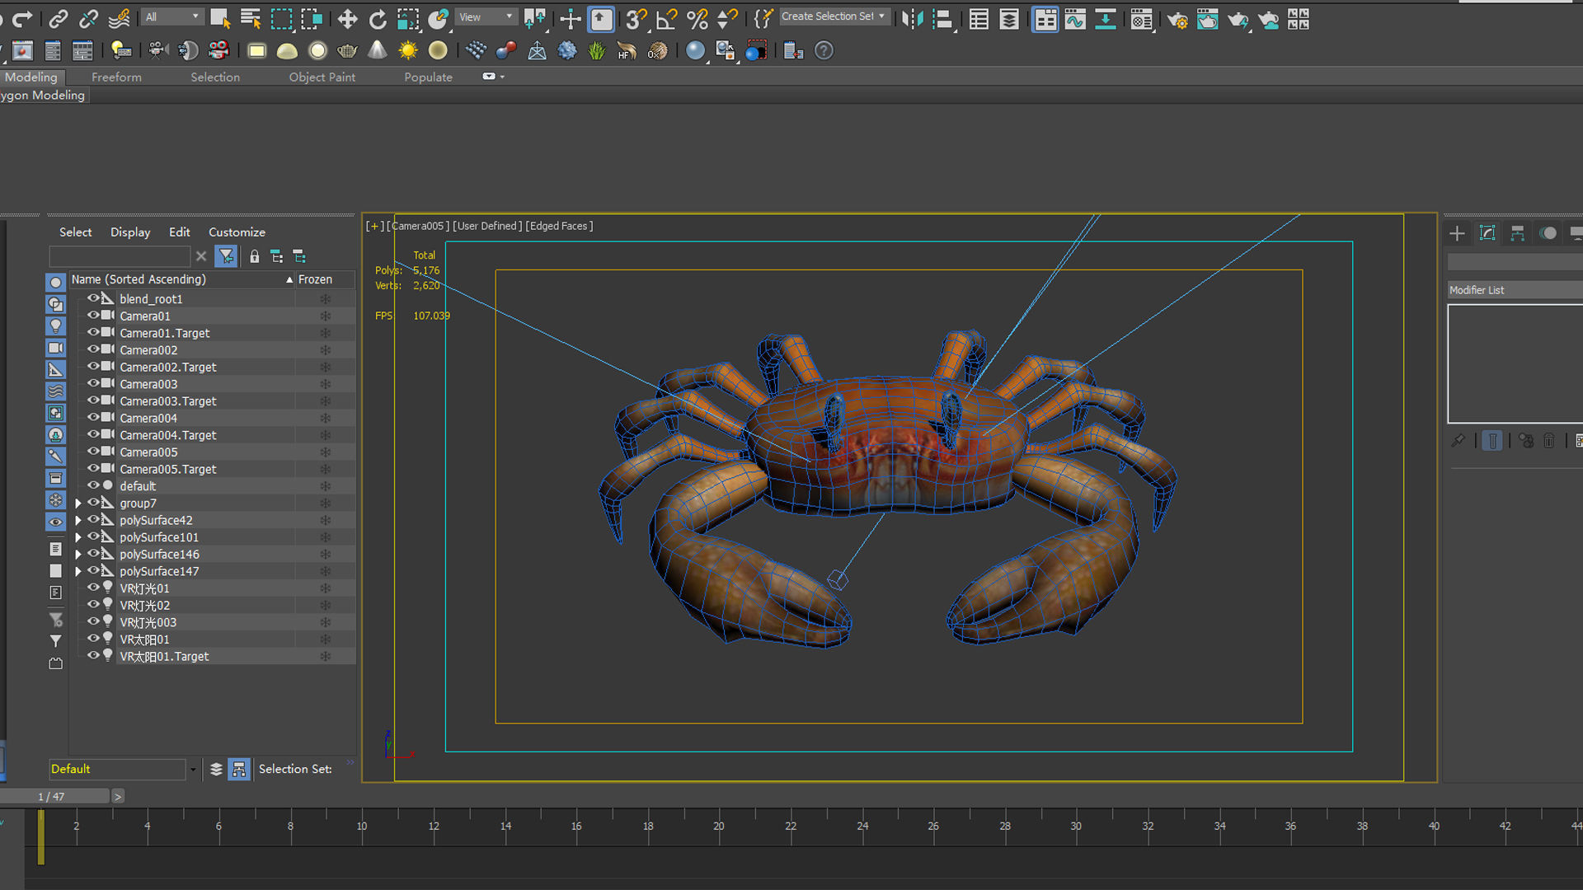
Task: Click the Mirror tool icon
Action: (912, 20)
